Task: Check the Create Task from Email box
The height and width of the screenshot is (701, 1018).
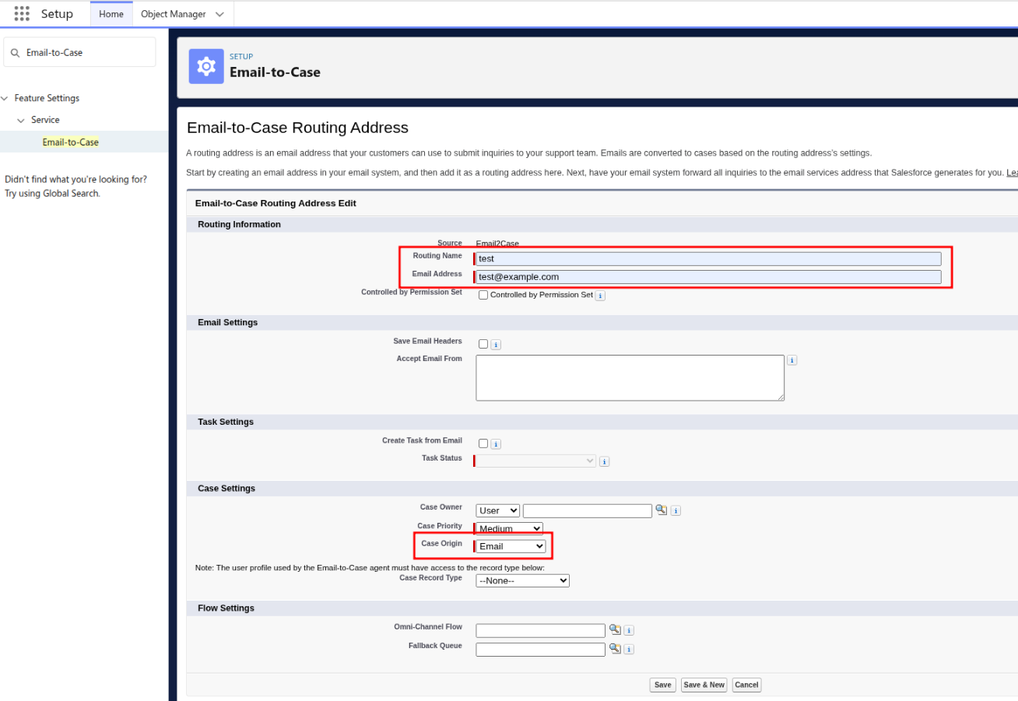Action: click(x=483, y=443)
